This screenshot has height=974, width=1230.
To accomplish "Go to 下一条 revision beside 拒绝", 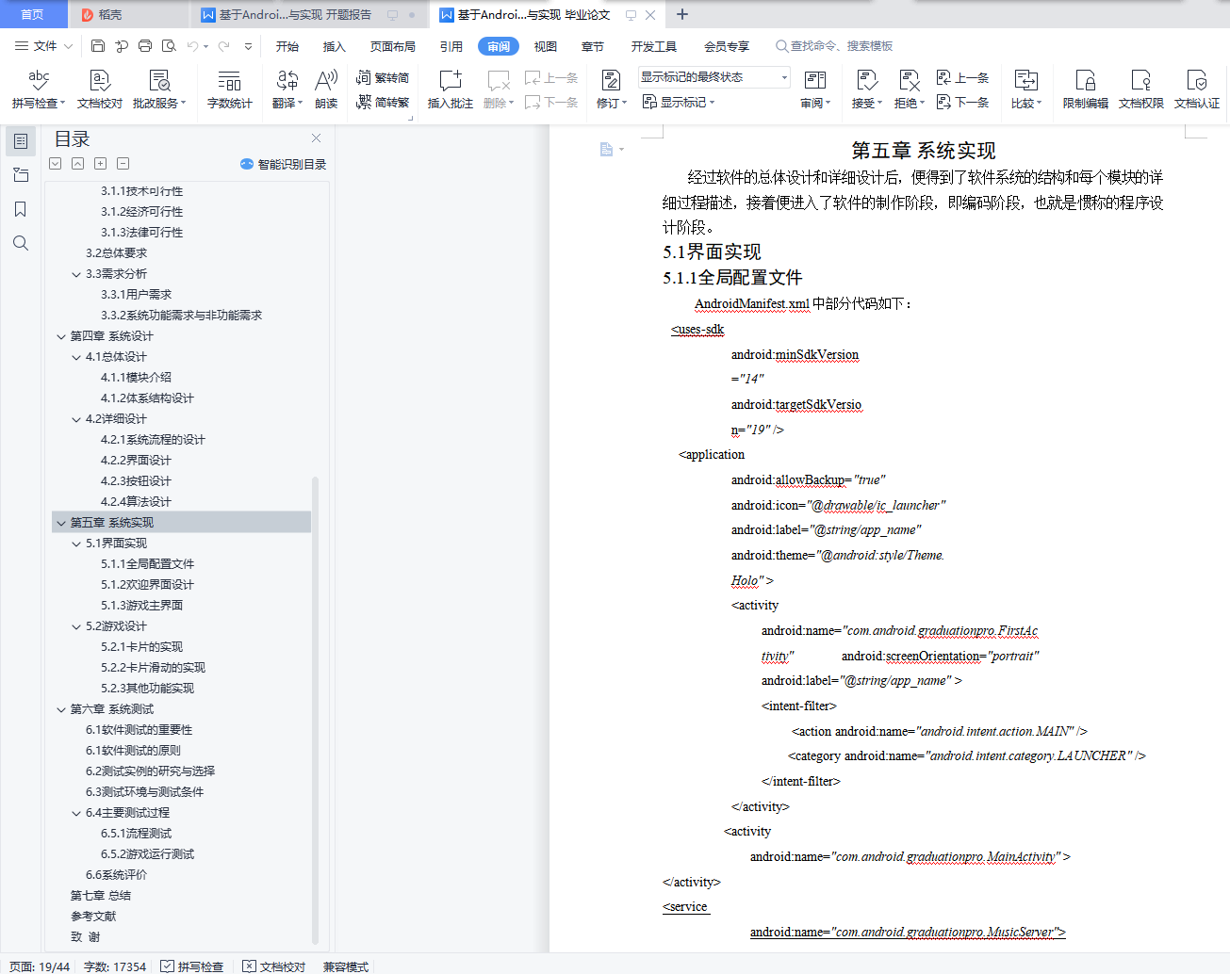I will pyautogui.click(x=962, y=102).
